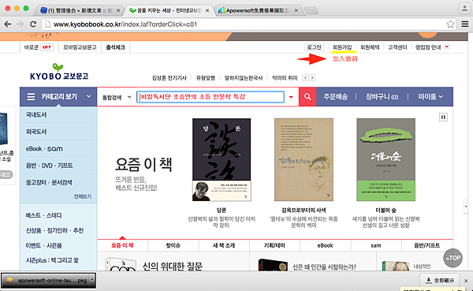
Task: Click 감옥으로부터의 사색 book cover
Action: tap(304, 159)
